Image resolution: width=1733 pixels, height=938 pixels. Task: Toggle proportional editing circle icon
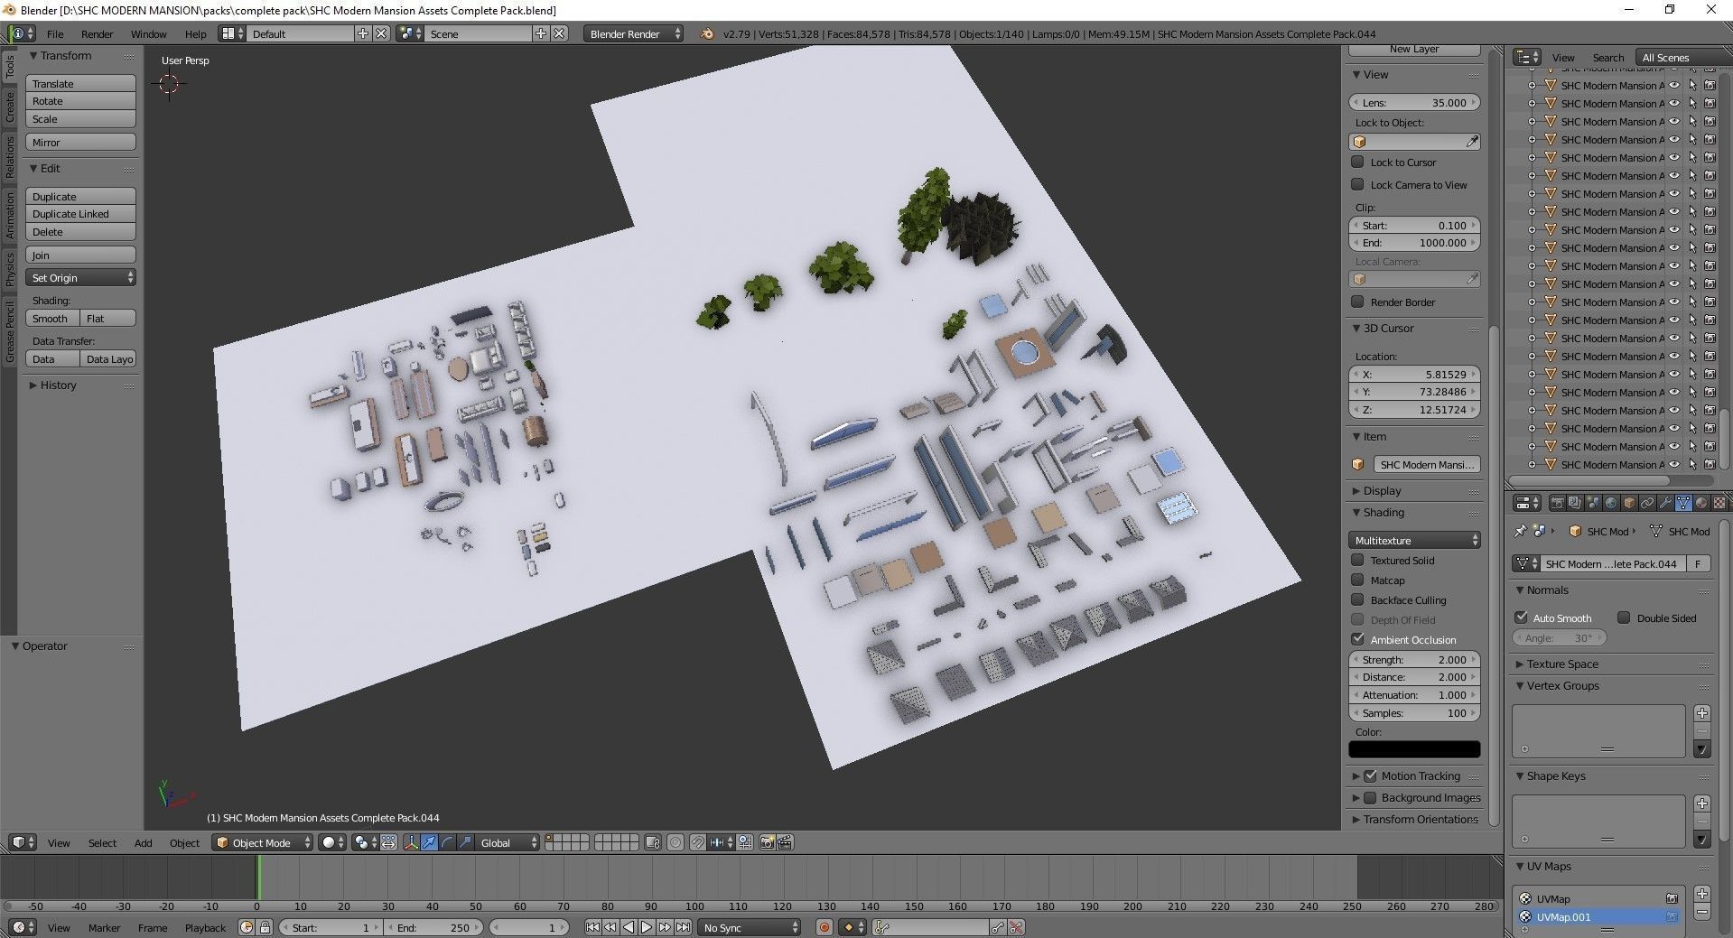coord(675,842)
